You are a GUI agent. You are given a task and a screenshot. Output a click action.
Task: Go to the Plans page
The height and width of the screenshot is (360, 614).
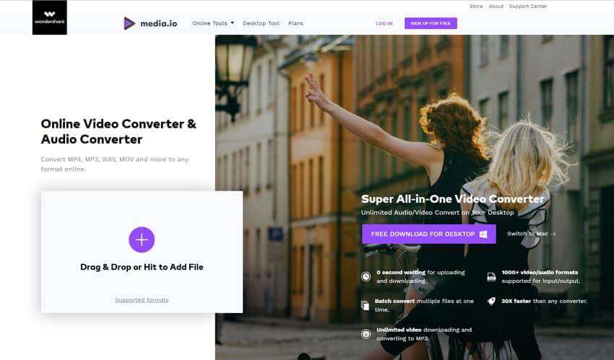point(295,24)
